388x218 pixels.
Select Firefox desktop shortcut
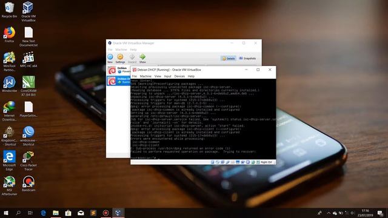click(x=10, y=35)
